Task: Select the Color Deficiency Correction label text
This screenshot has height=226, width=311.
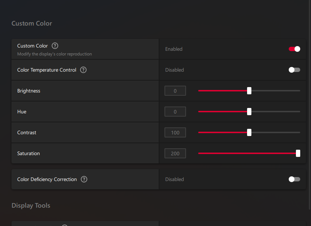Action: click(x=47, y=179)
